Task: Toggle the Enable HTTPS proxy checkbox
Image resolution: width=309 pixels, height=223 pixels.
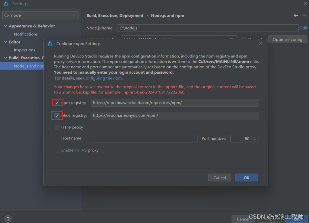Action: [x=57, y=150]
